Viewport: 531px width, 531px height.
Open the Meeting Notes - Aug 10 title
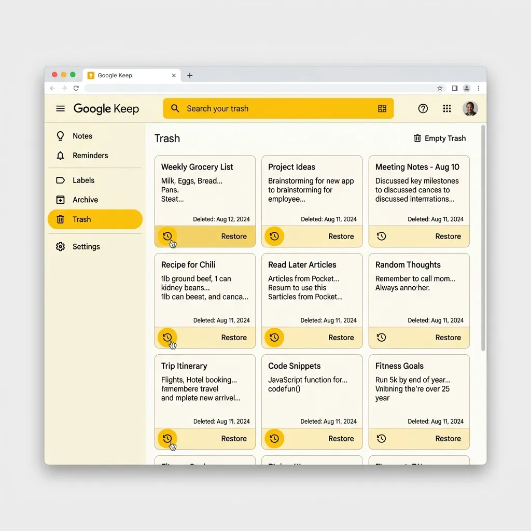click(x=417, y=167)
